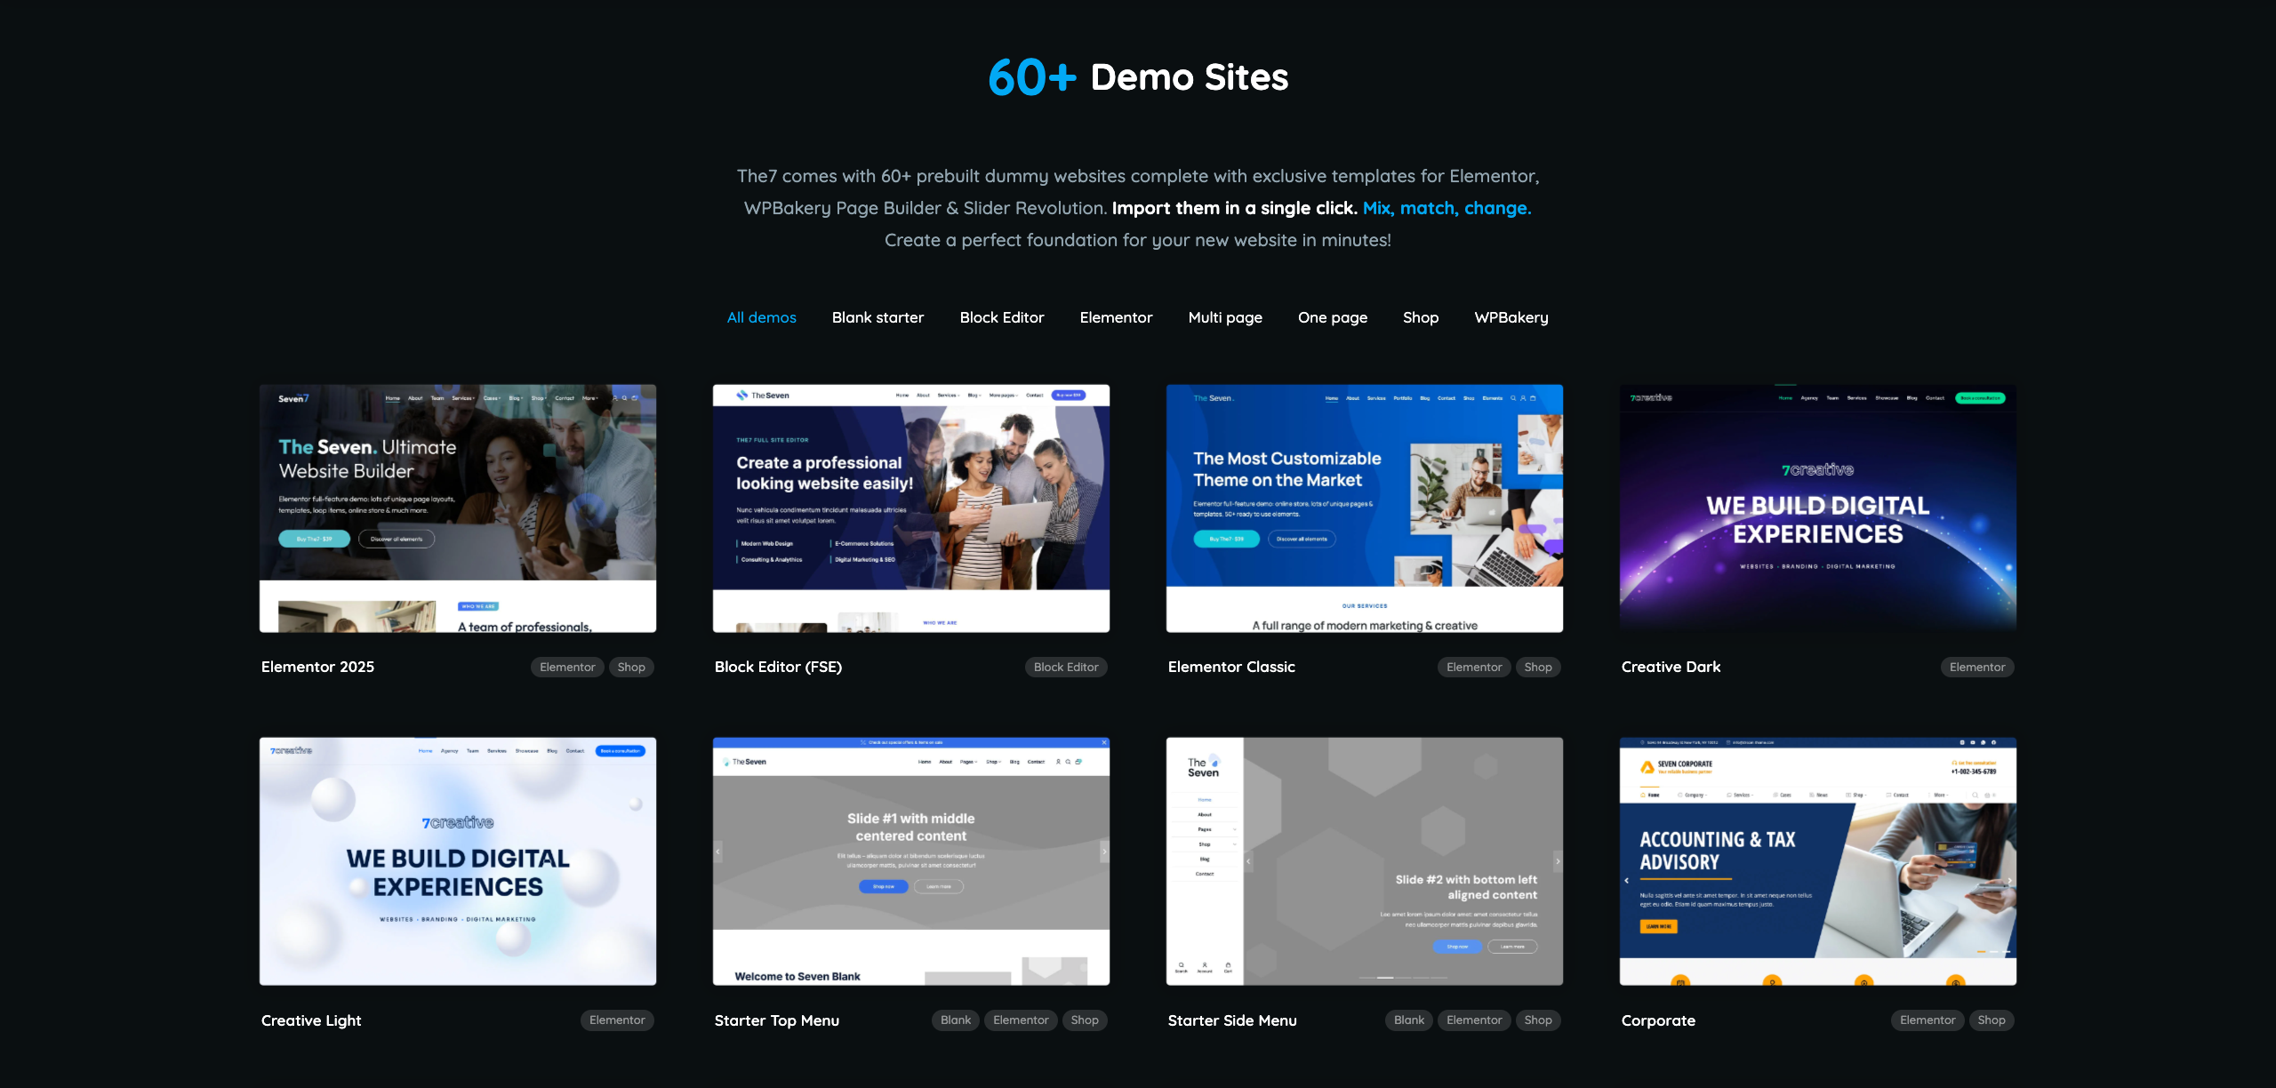Open Corporate accounting demo thumbnail
The image size is (2276, 1088).
1817,860
